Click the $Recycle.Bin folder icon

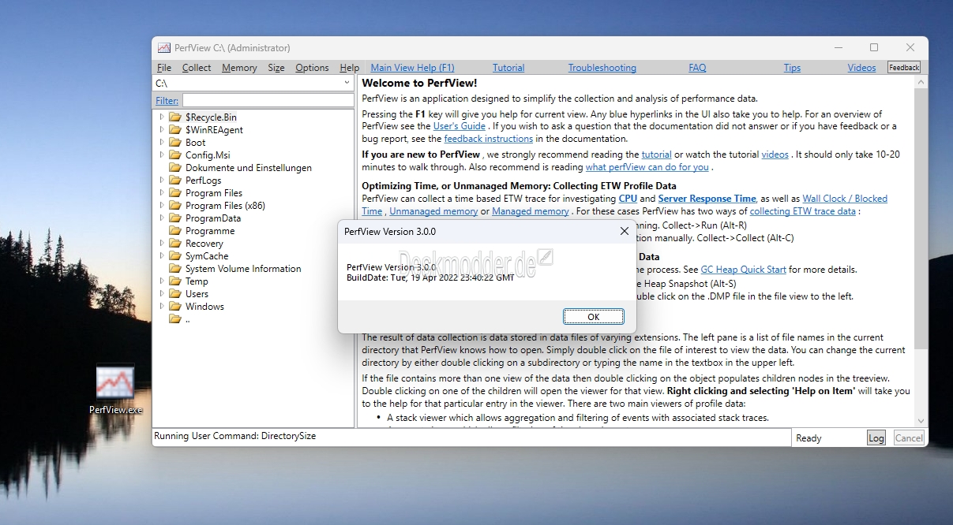click(175, 117)
